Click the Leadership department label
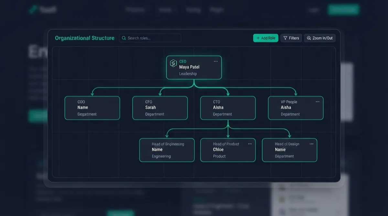The image size is (388, 216). (188, 74)
